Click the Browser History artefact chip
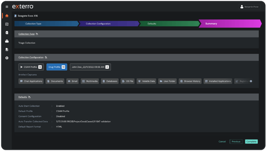267x151 pixels. (190, 81)
